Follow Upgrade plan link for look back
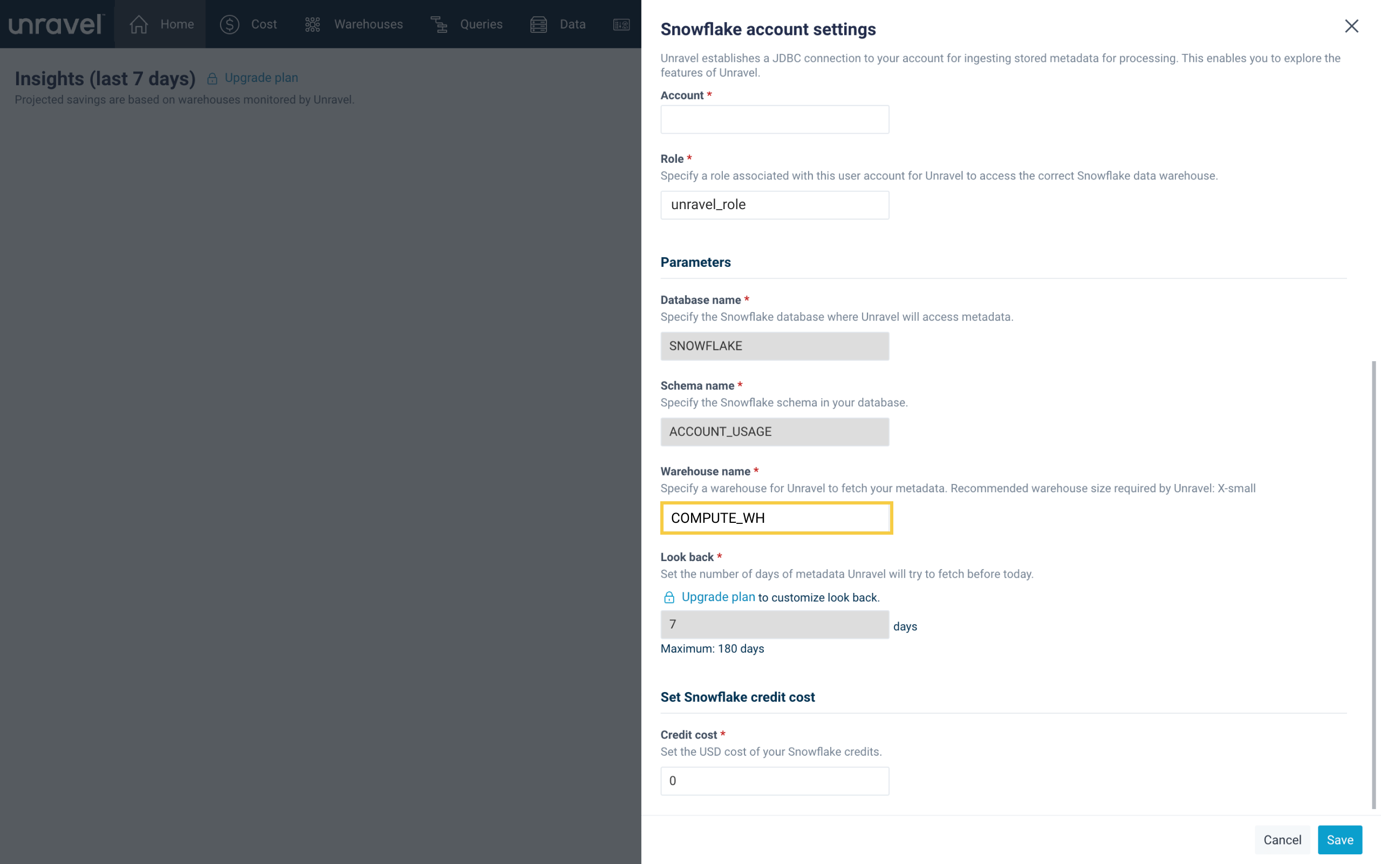The image size is (1381, 864). (717, 597)
